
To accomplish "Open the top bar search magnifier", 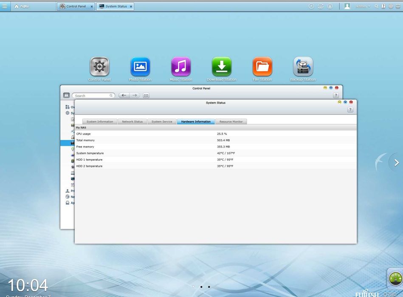I will (x=376, y=6).
